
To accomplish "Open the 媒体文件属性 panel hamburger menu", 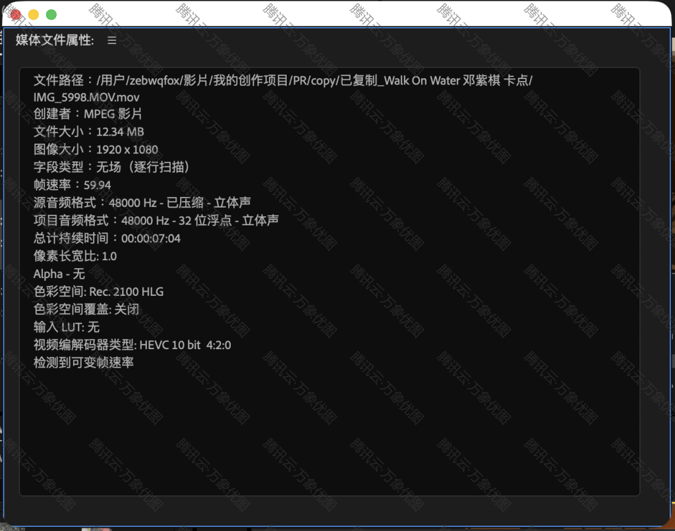I will click(112, 40).
